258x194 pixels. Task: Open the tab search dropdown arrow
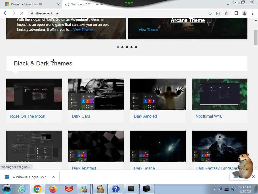[228, 4]
